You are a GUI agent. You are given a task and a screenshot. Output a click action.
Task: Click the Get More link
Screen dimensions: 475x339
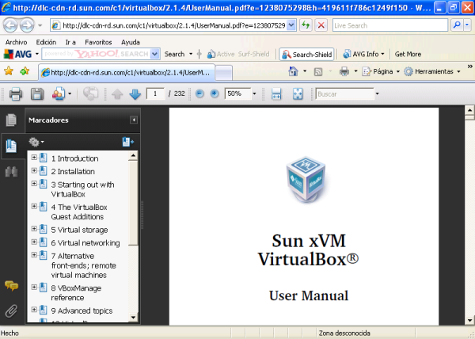(x=408, y=54)
